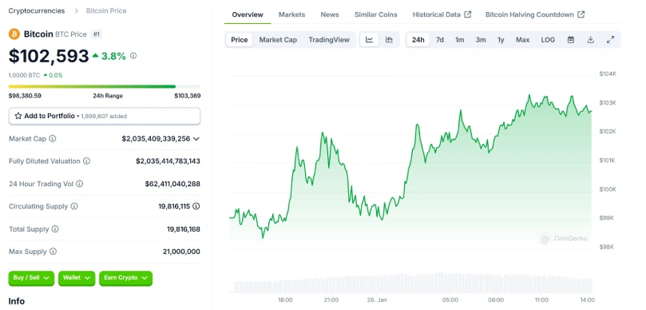
Task: Set chart range to 24h
Action: coord(418,40)
